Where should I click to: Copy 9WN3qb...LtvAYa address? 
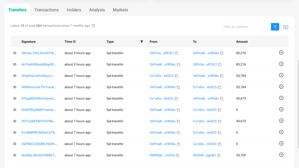point(178,155)
